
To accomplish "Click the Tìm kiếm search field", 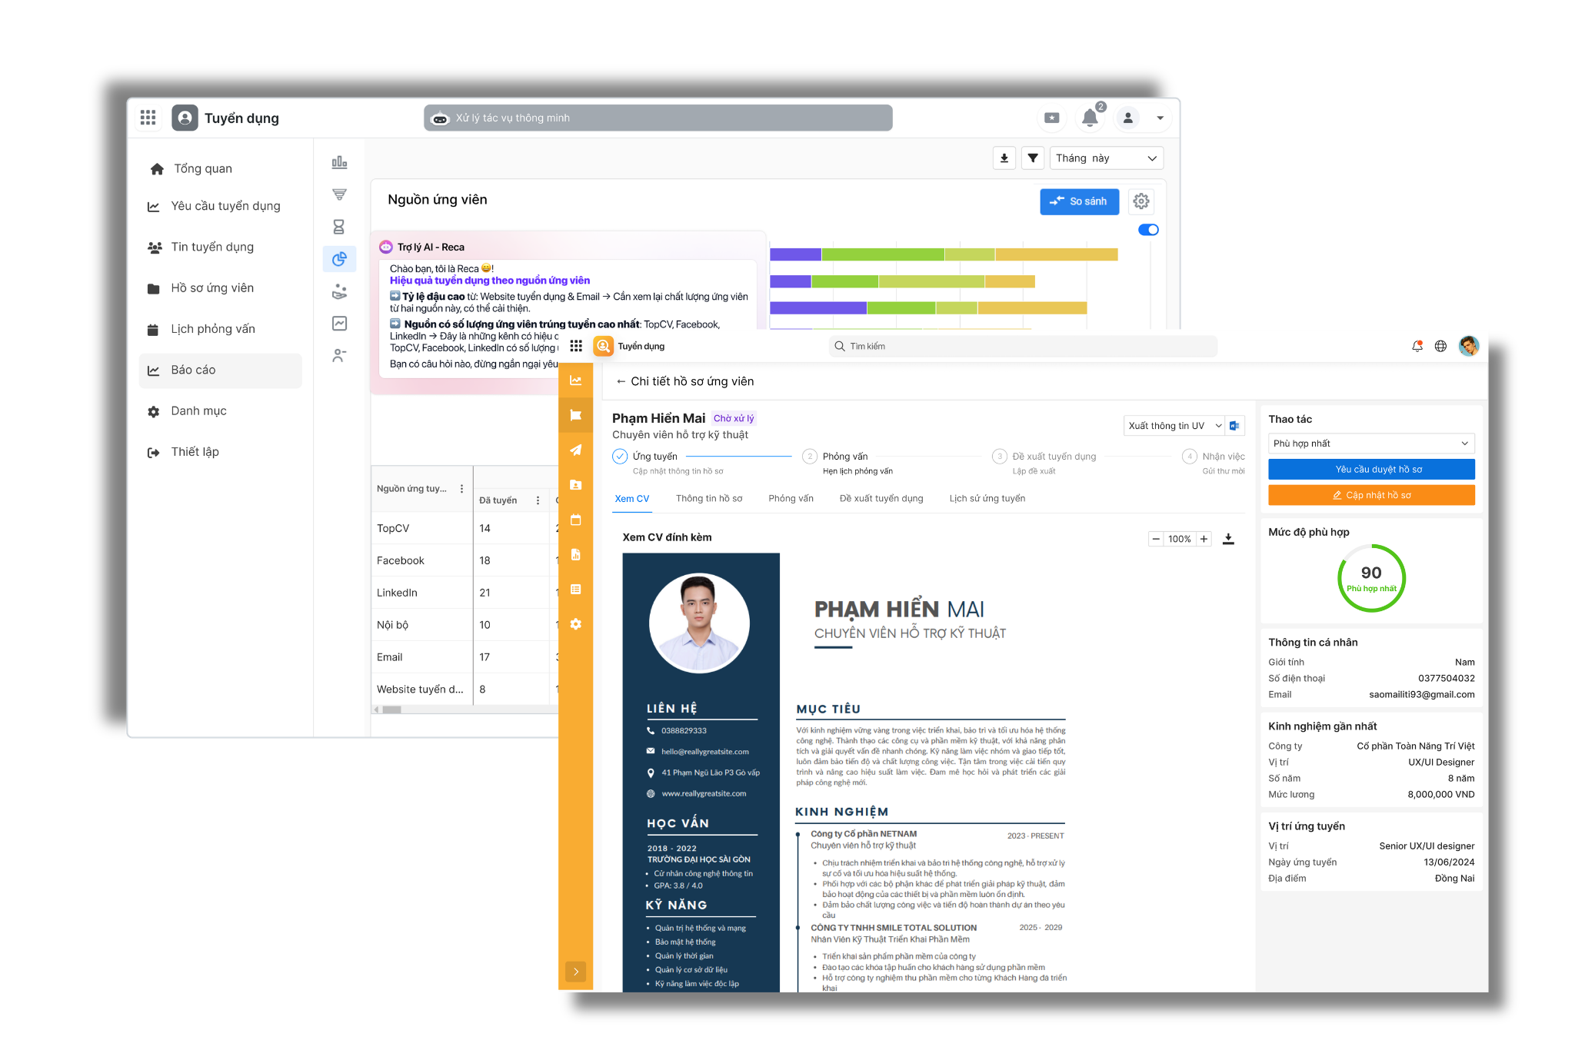I will coord(1023,347).
